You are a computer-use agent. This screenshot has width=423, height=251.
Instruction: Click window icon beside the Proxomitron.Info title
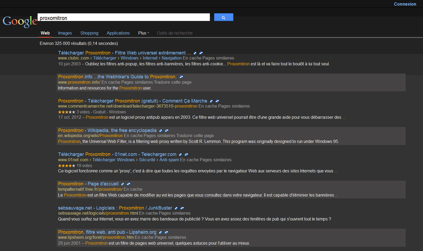pos(181,77)
